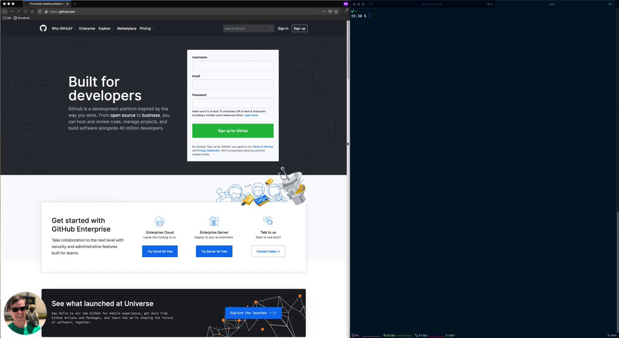
Task: Bookmark this page with the star icon
Action: point(336,11)
